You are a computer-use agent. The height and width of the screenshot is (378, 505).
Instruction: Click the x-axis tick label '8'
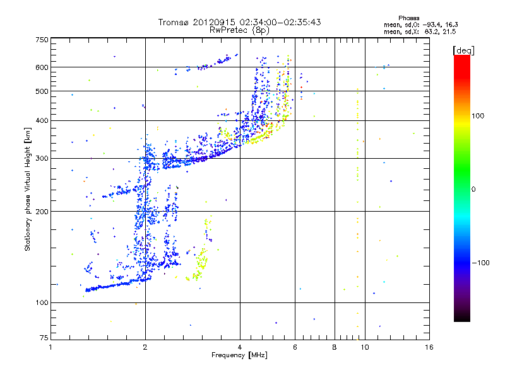[x=335, y=347]
